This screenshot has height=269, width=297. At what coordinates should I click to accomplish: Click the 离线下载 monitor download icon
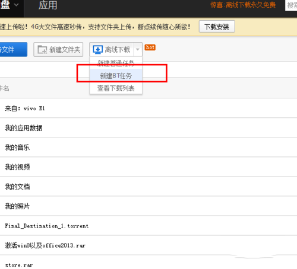click(x=97, y=50)
